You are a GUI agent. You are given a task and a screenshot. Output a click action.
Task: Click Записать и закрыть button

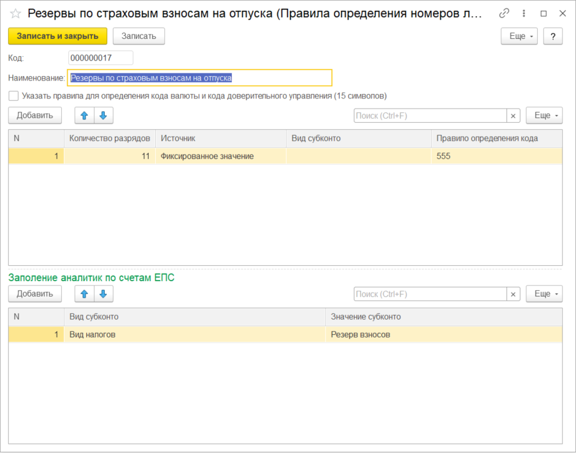(x=57, y=36)
